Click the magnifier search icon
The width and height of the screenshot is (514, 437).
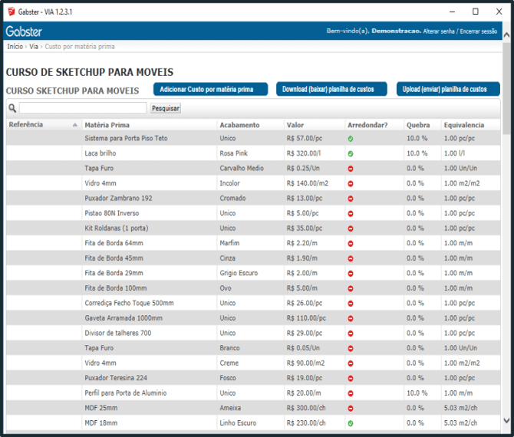(12, 108)
